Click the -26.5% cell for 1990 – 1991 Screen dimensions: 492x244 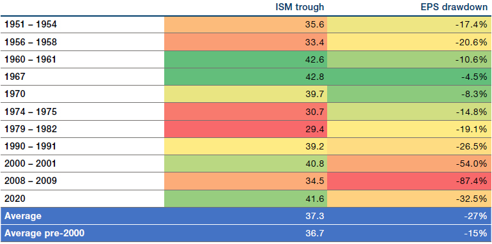tap(410, 146)
